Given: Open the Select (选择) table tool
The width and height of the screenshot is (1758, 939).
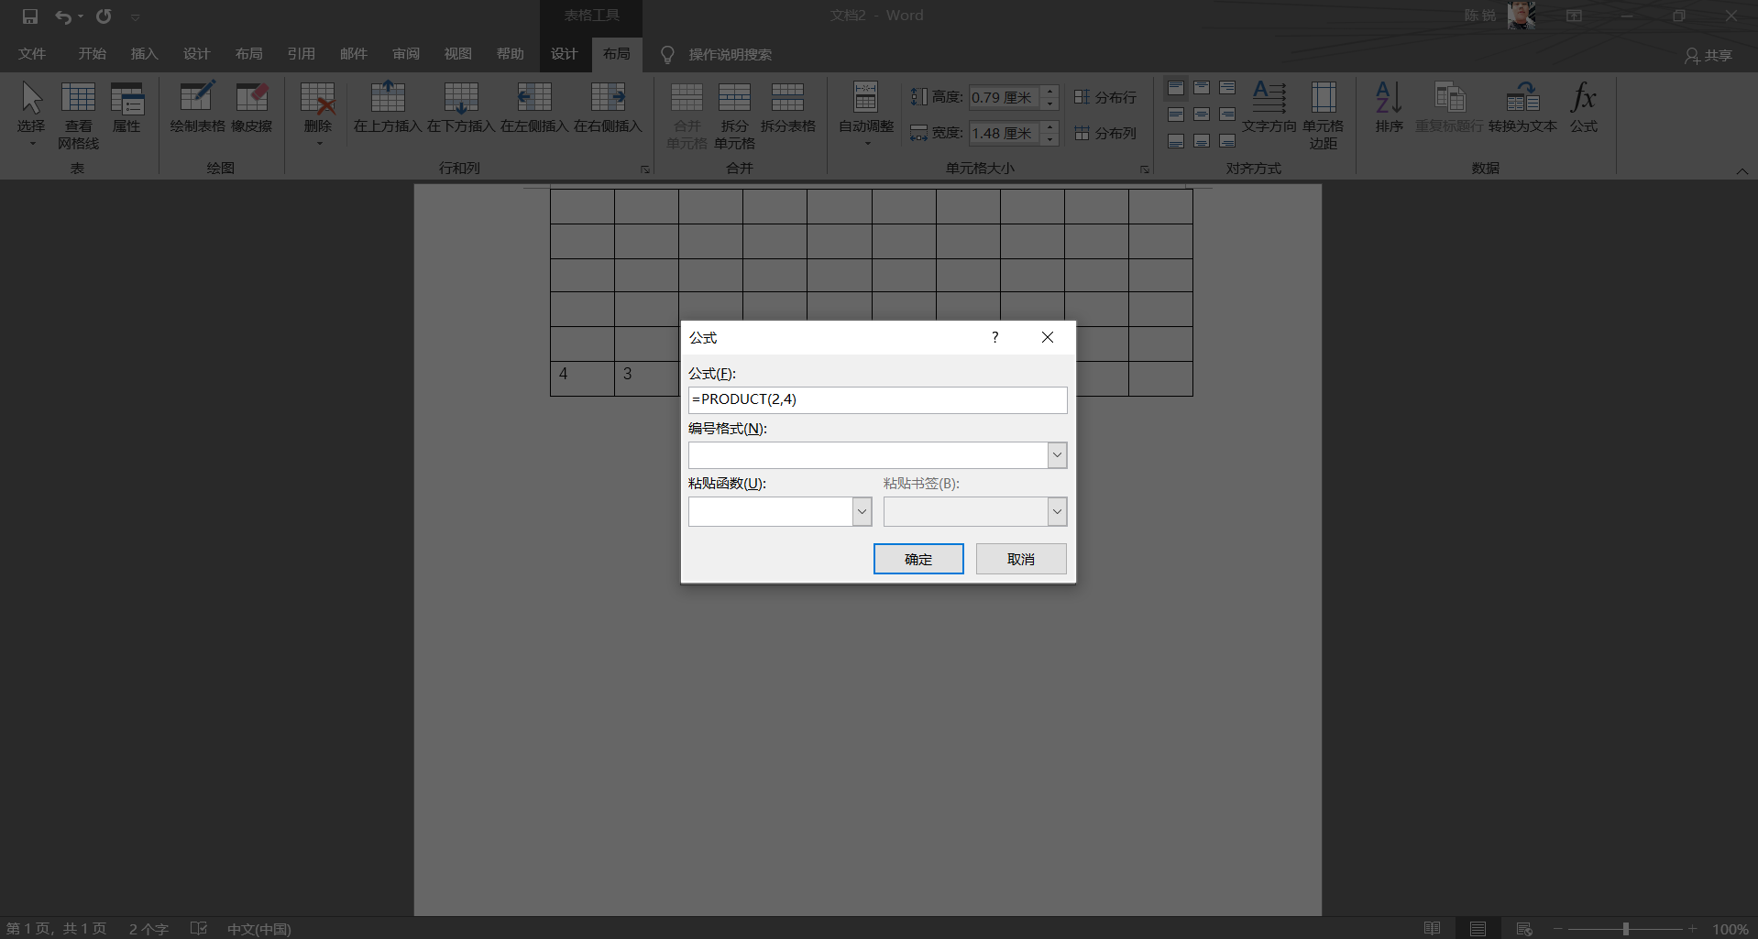Looking at the screenshot, I should point(31,115).
